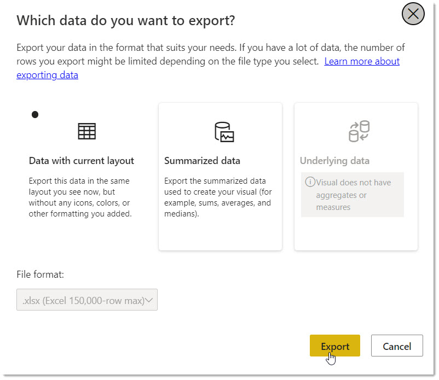
Task: Click the Data with current layout heading
Action: (x=82, y=161)
